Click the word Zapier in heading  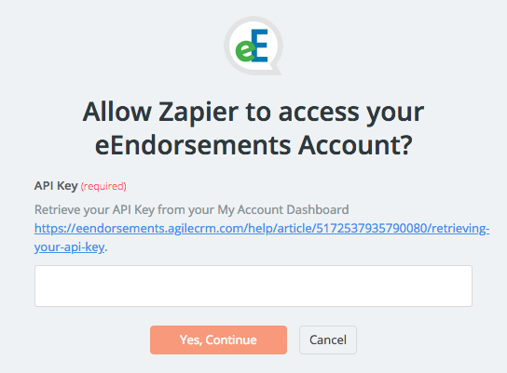(x=199, y=113)
